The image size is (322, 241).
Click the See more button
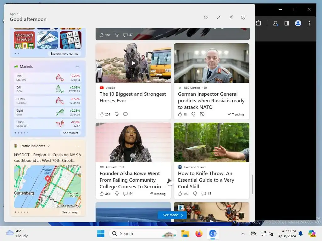[173, 215]
